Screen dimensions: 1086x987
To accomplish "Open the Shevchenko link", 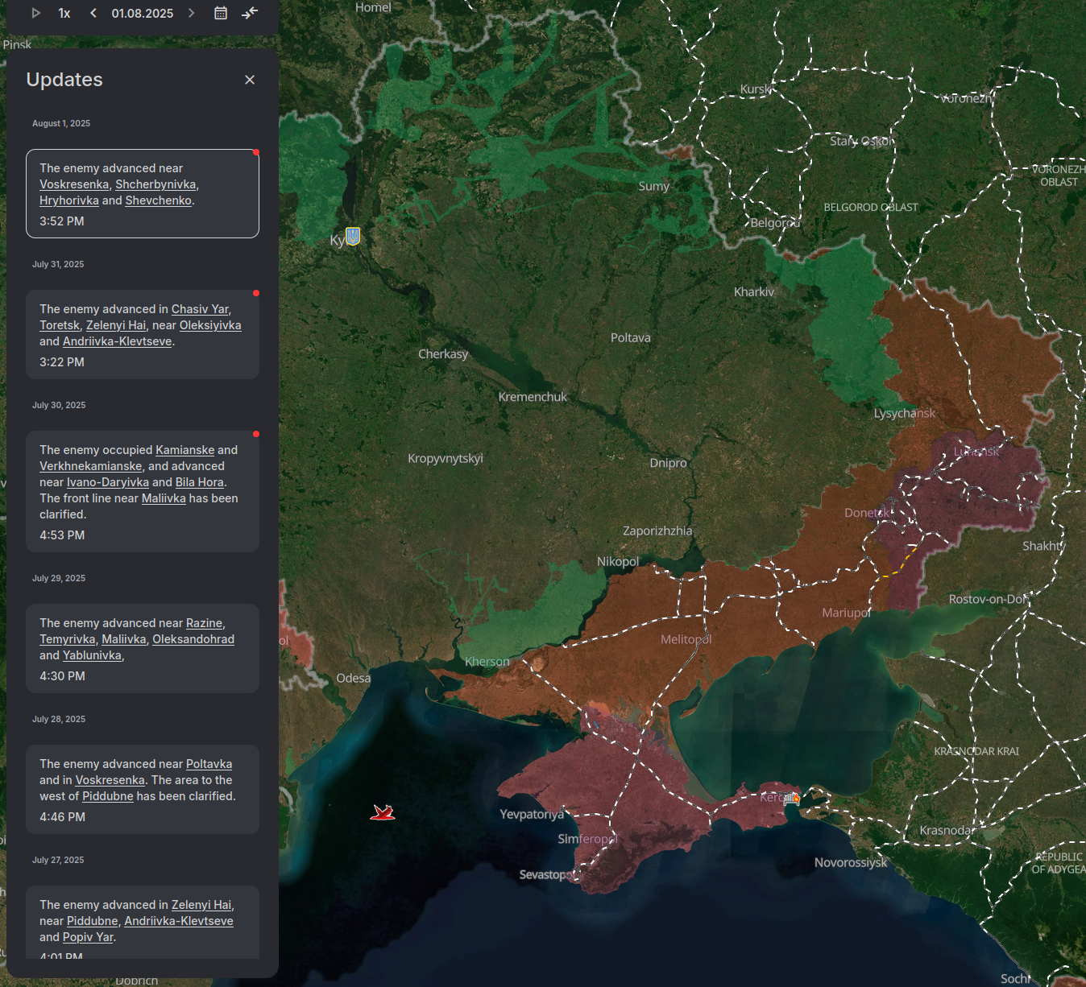I will [x=159, y=200].
